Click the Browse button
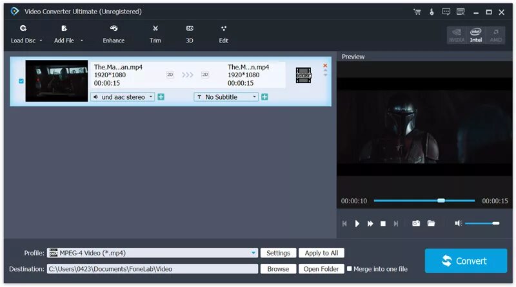The height and width of the screenshot is (287, 516). pyautogui.click(x=279, y=269)
